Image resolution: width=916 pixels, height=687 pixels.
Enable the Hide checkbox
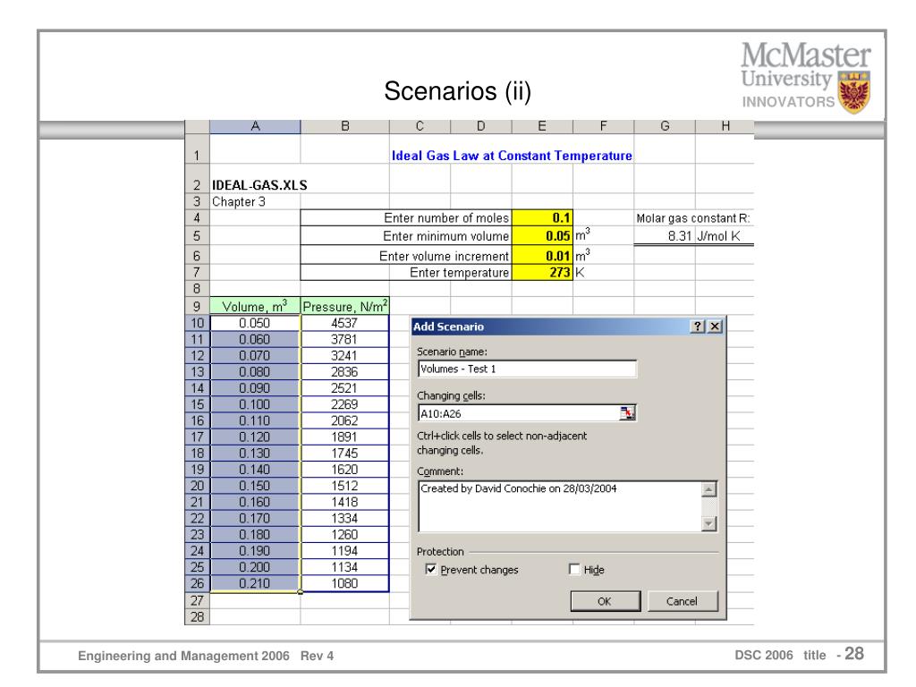tap(574, 570)
